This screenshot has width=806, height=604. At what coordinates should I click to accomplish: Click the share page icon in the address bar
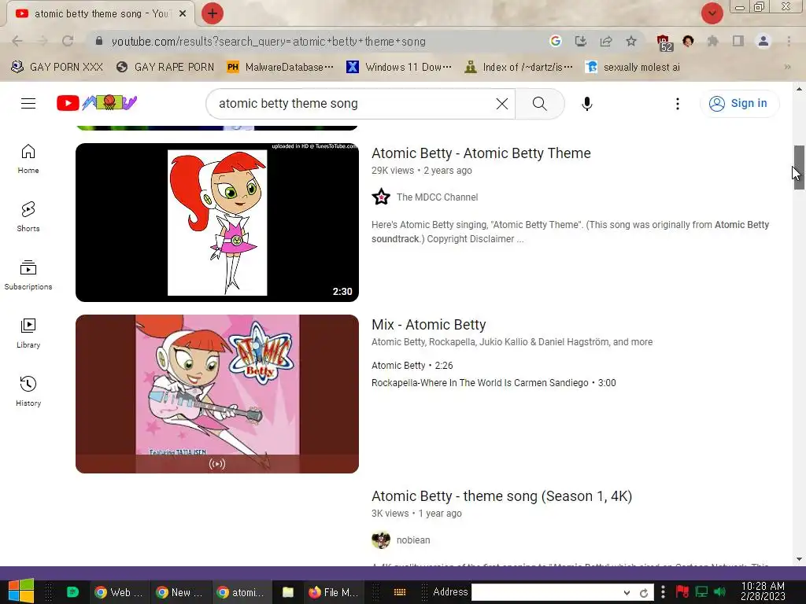click(606, 41)
